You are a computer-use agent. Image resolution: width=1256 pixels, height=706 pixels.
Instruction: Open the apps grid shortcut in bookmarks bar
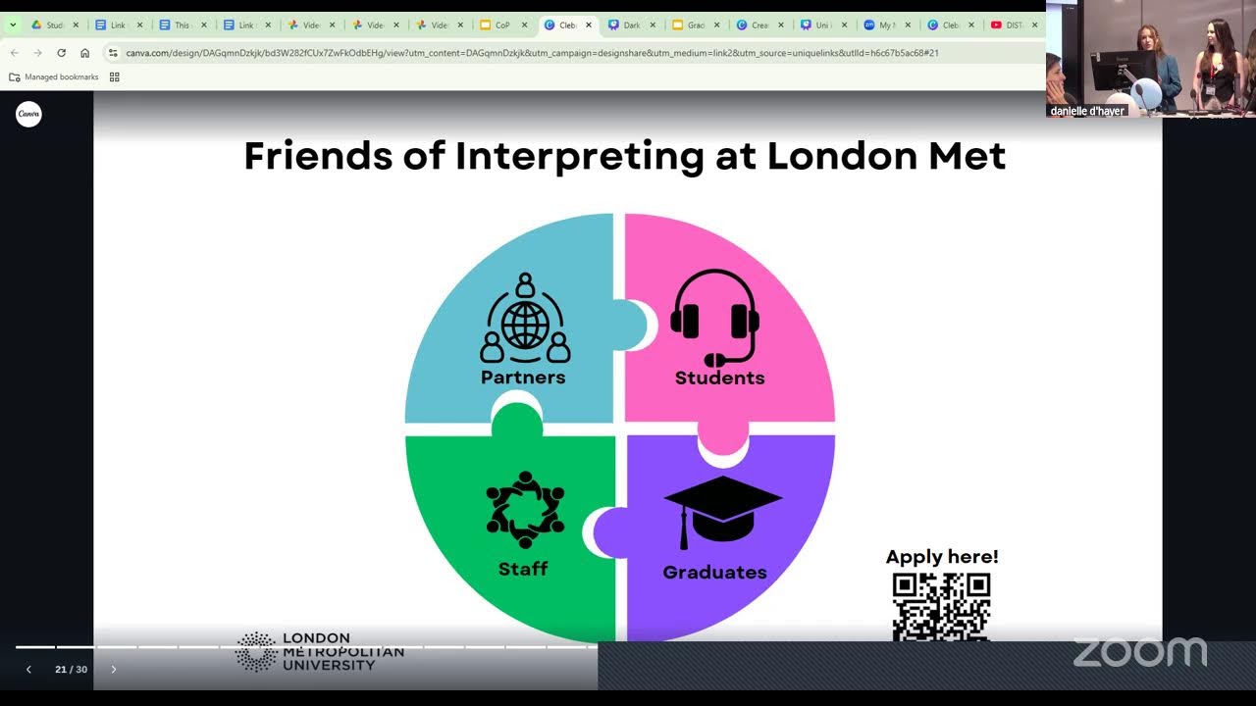tap(114, 76)
